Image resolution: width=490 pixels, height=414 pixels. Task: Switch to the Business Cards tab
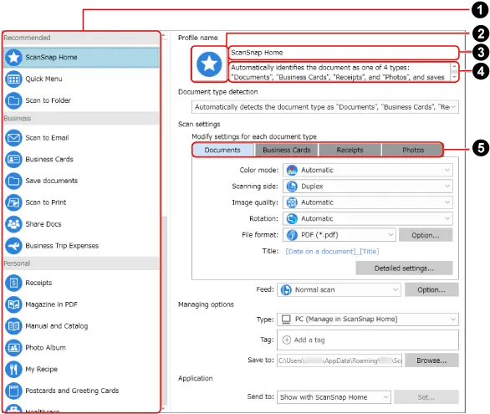[287, 151]
